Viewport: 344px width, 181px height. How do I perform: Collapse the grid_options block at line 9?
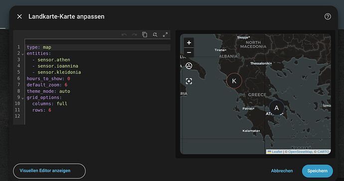[22, 98]
